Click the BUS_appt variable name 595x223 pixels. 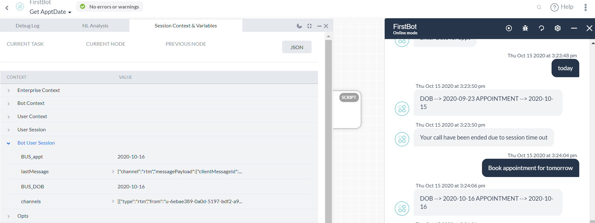[32, 157]
